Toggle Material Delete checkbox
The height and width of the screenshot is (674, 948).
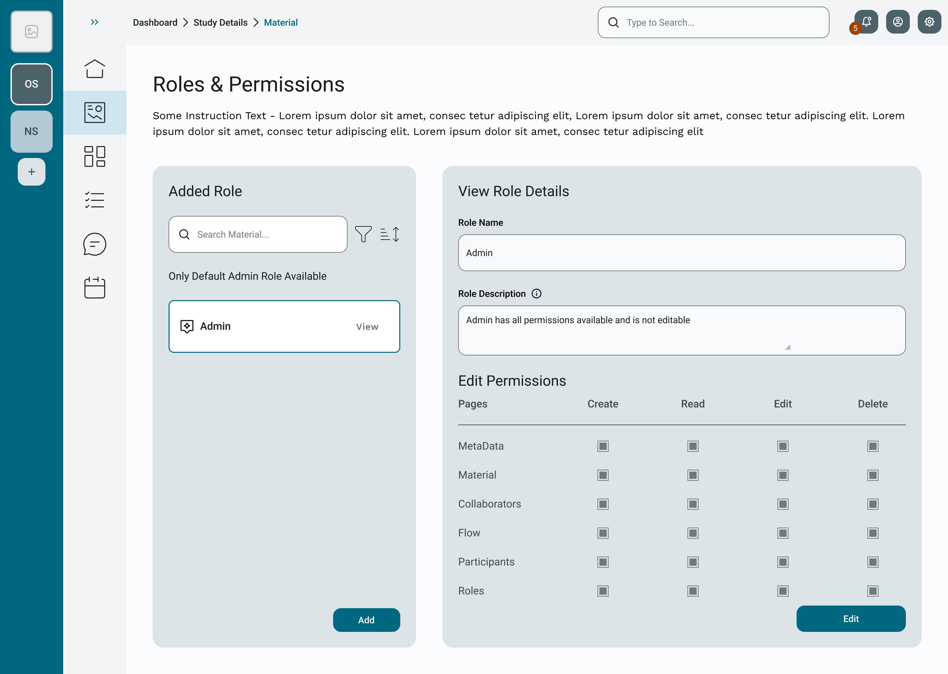coord(873,475)
